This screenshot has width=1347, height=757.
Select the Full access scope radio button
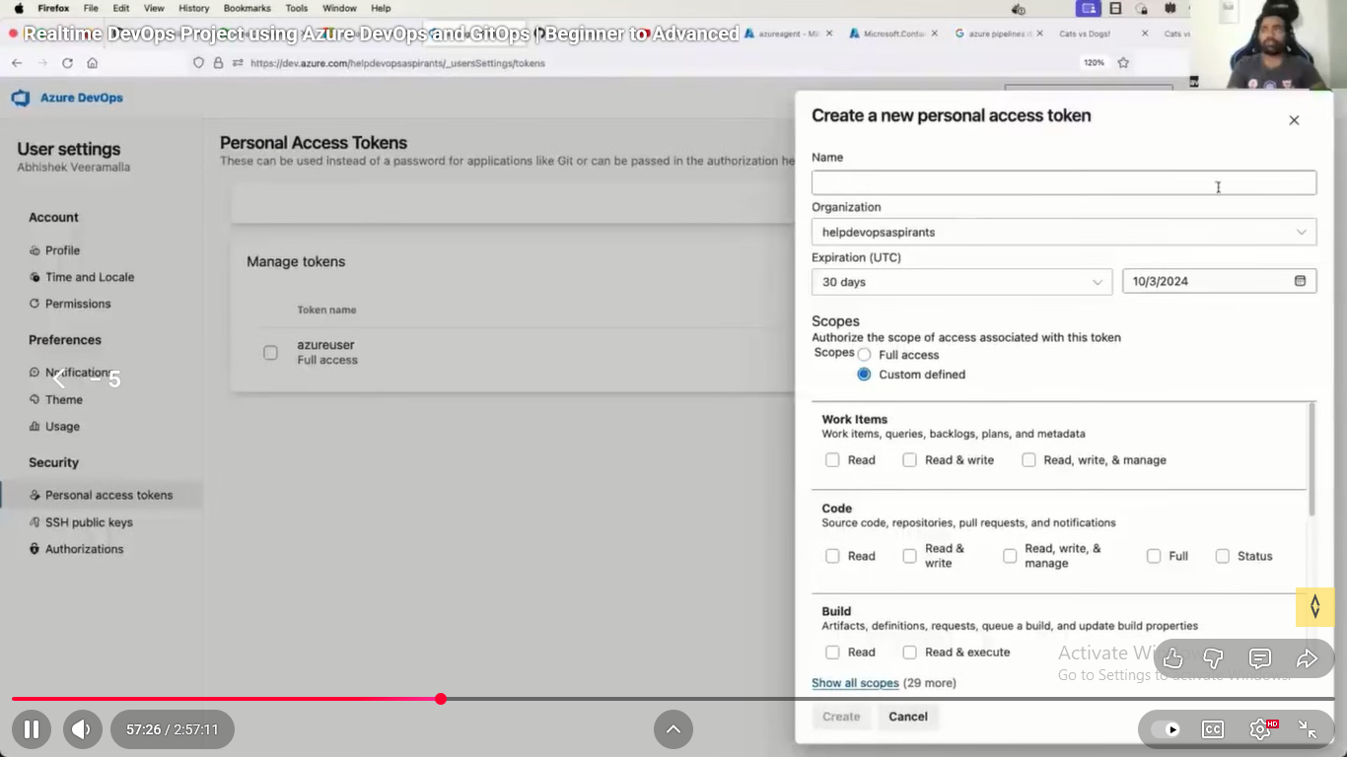pos(864,355)
